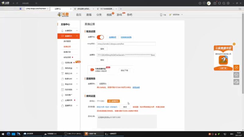Go to 分类 in the site navigation
Image resolution: width=244 pixels, height=137 pixels.
point(99,15)
